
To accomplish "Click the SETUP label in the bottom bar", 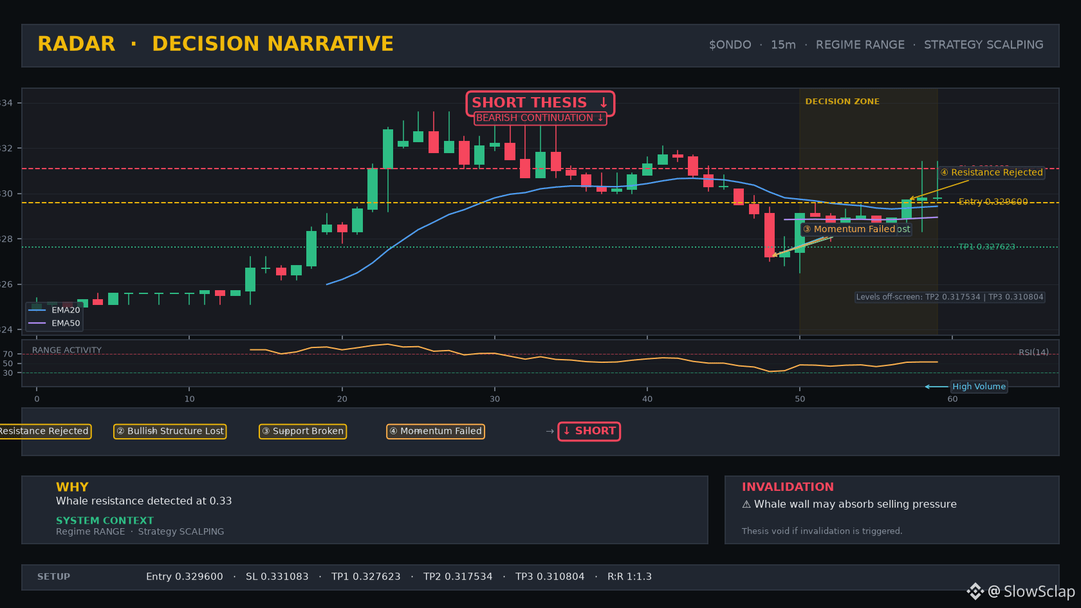I will pyautogui.click(x=53, y=577).
